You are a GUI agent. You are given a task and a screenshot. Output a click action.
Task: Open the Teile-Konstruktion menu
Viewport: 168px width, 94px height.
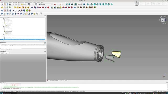point(29,2)
